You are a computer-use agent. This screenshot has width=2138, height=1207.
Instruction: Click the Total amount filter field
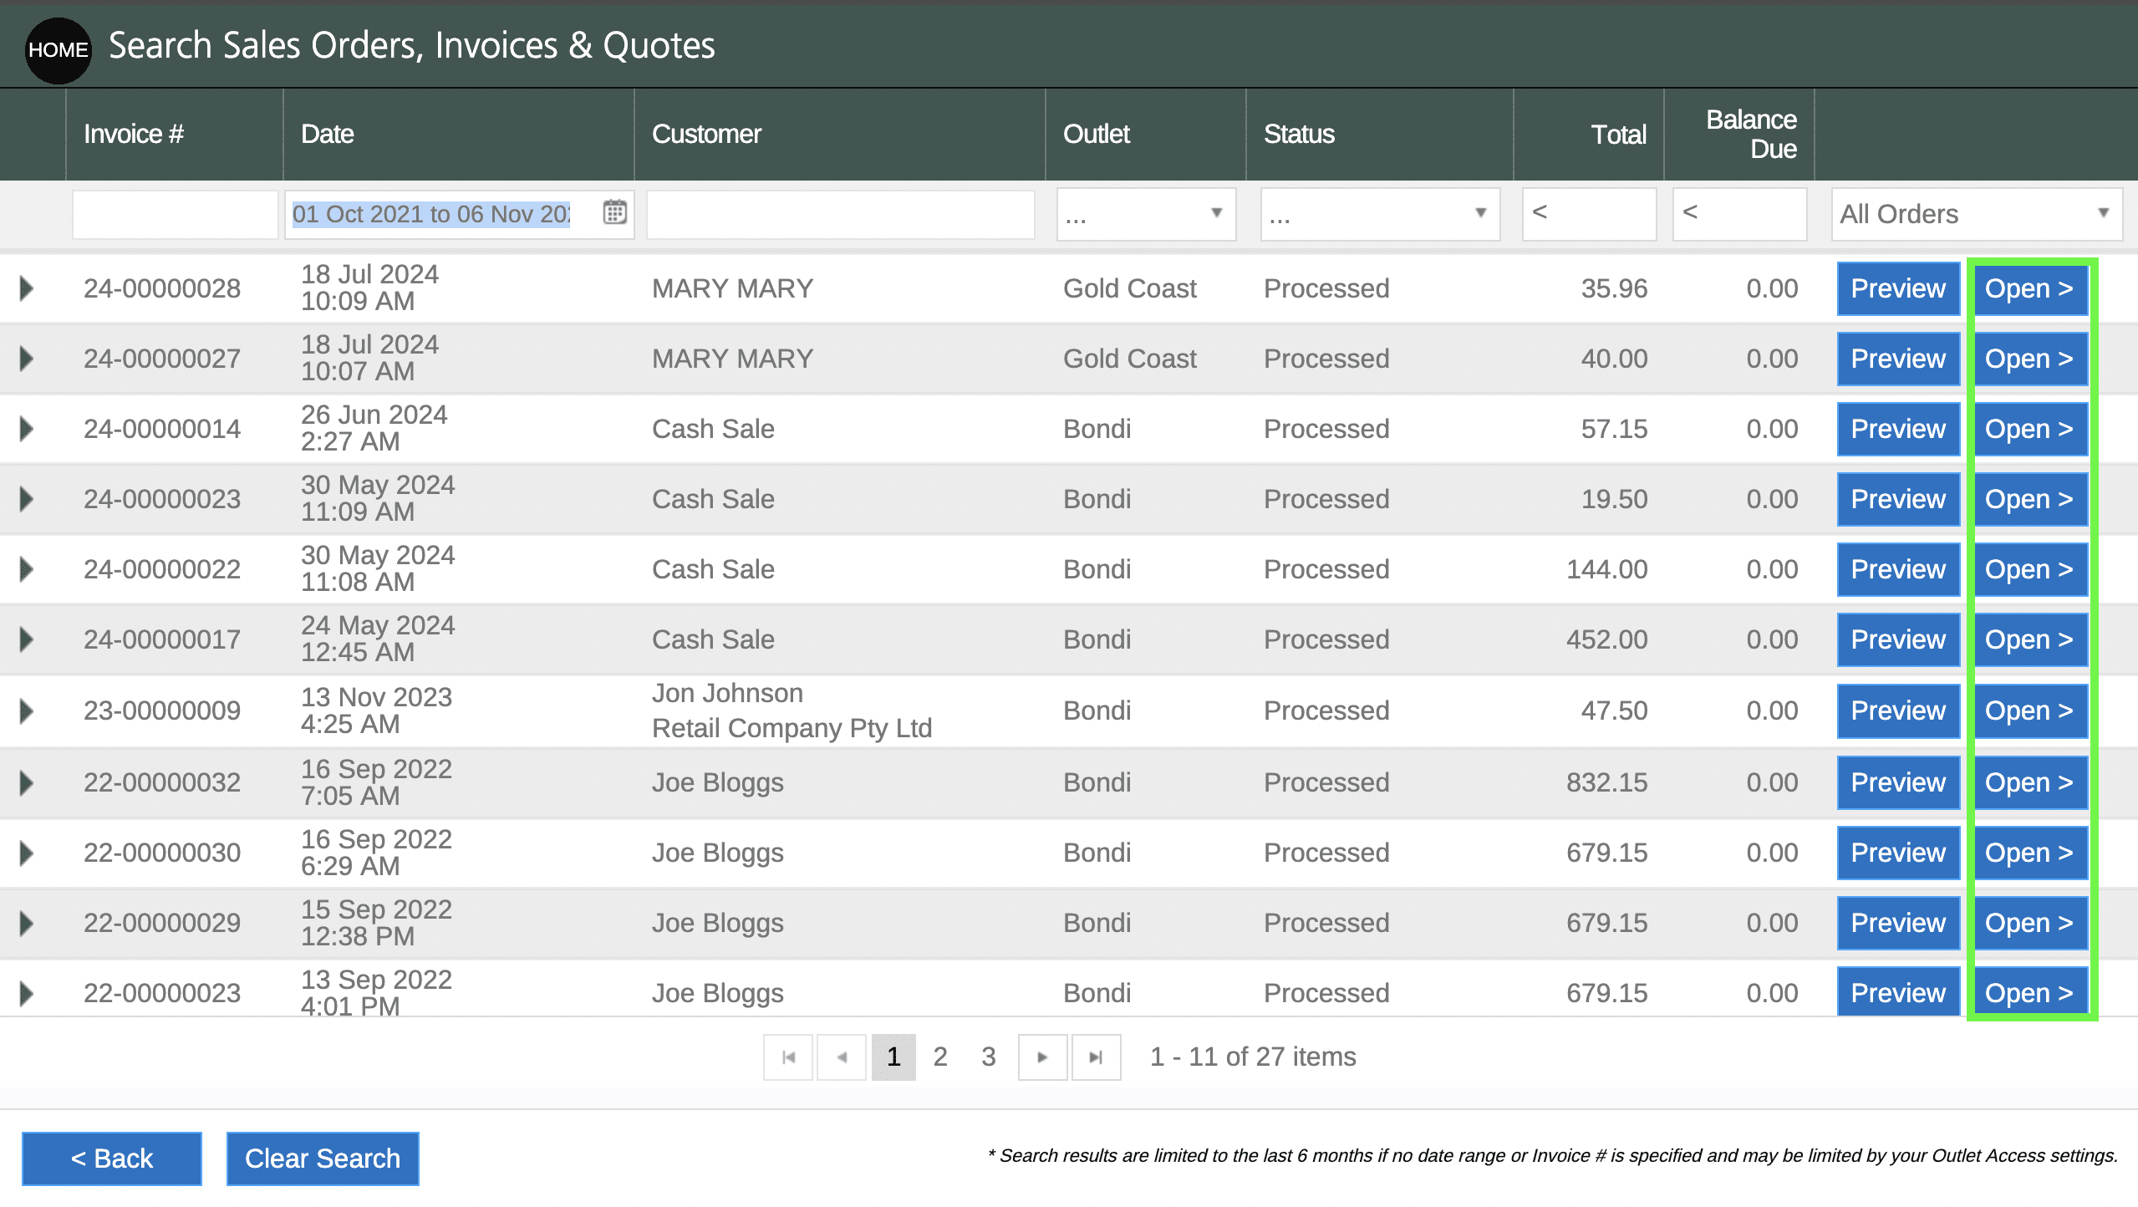click(x=1589, y=214)
